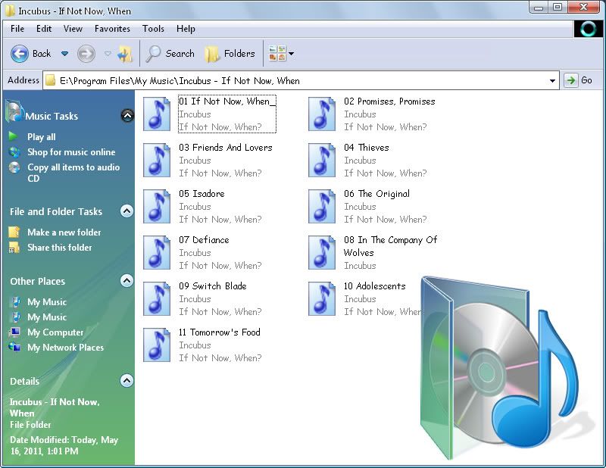This screenshot has width=606, height=468.
Task: Click the Make a new folder icon
Action: coord(14,232)
